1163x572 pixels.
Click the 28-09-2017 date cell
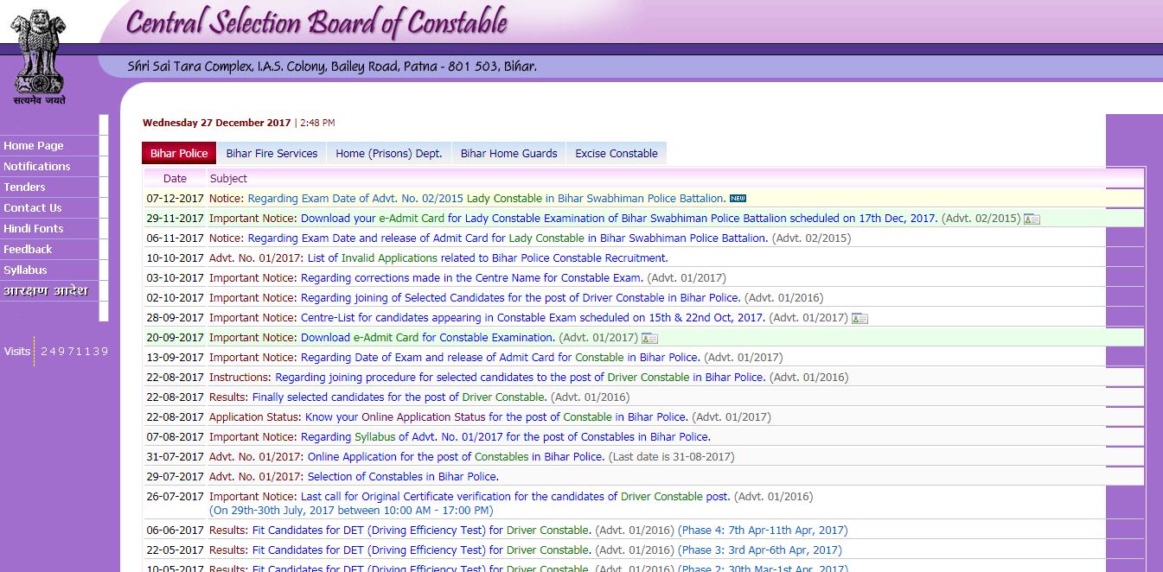coord(176,318)
